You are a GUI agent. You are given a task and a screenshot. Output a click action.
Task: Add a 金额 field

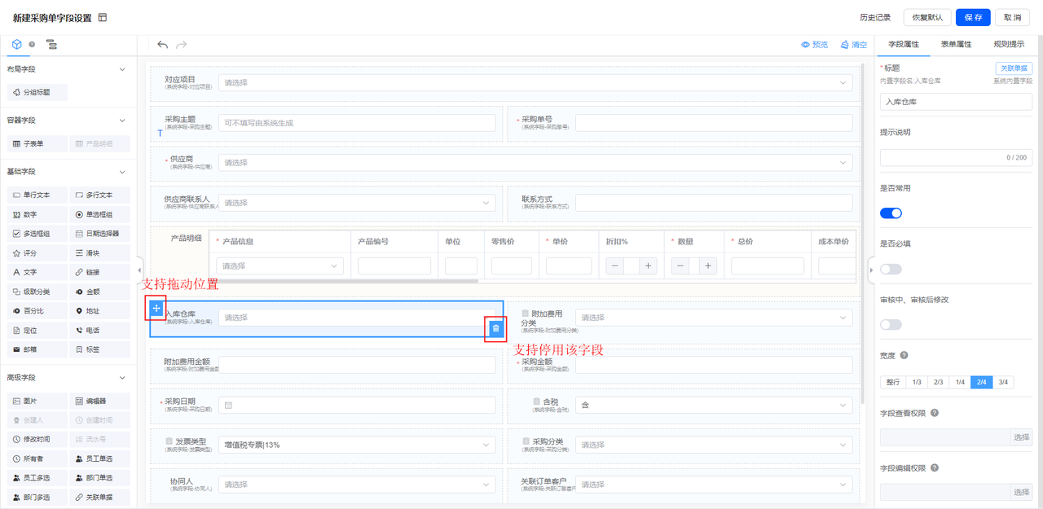[99, 292]
